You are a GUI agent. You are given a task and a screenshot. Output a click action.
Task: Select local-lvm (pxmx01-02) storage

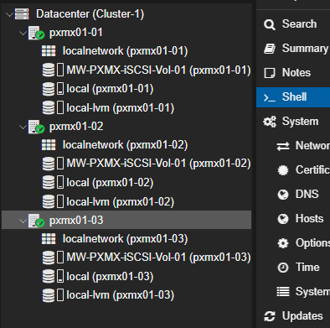tap(120, 202)
